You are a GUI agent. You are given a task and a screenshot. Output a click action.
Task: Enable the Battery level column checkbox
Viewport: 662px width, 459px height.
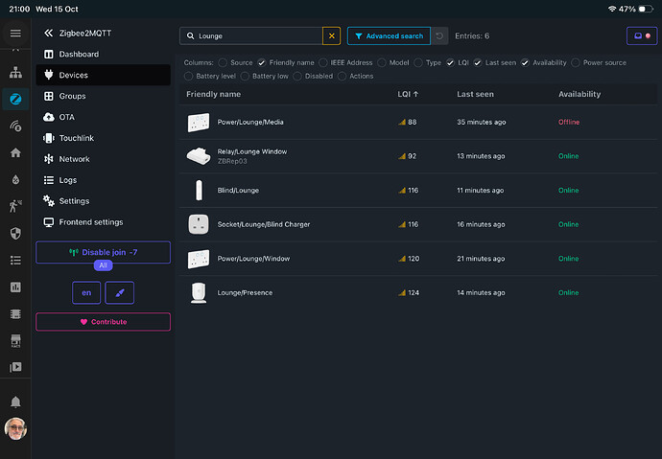pos(188,76)
